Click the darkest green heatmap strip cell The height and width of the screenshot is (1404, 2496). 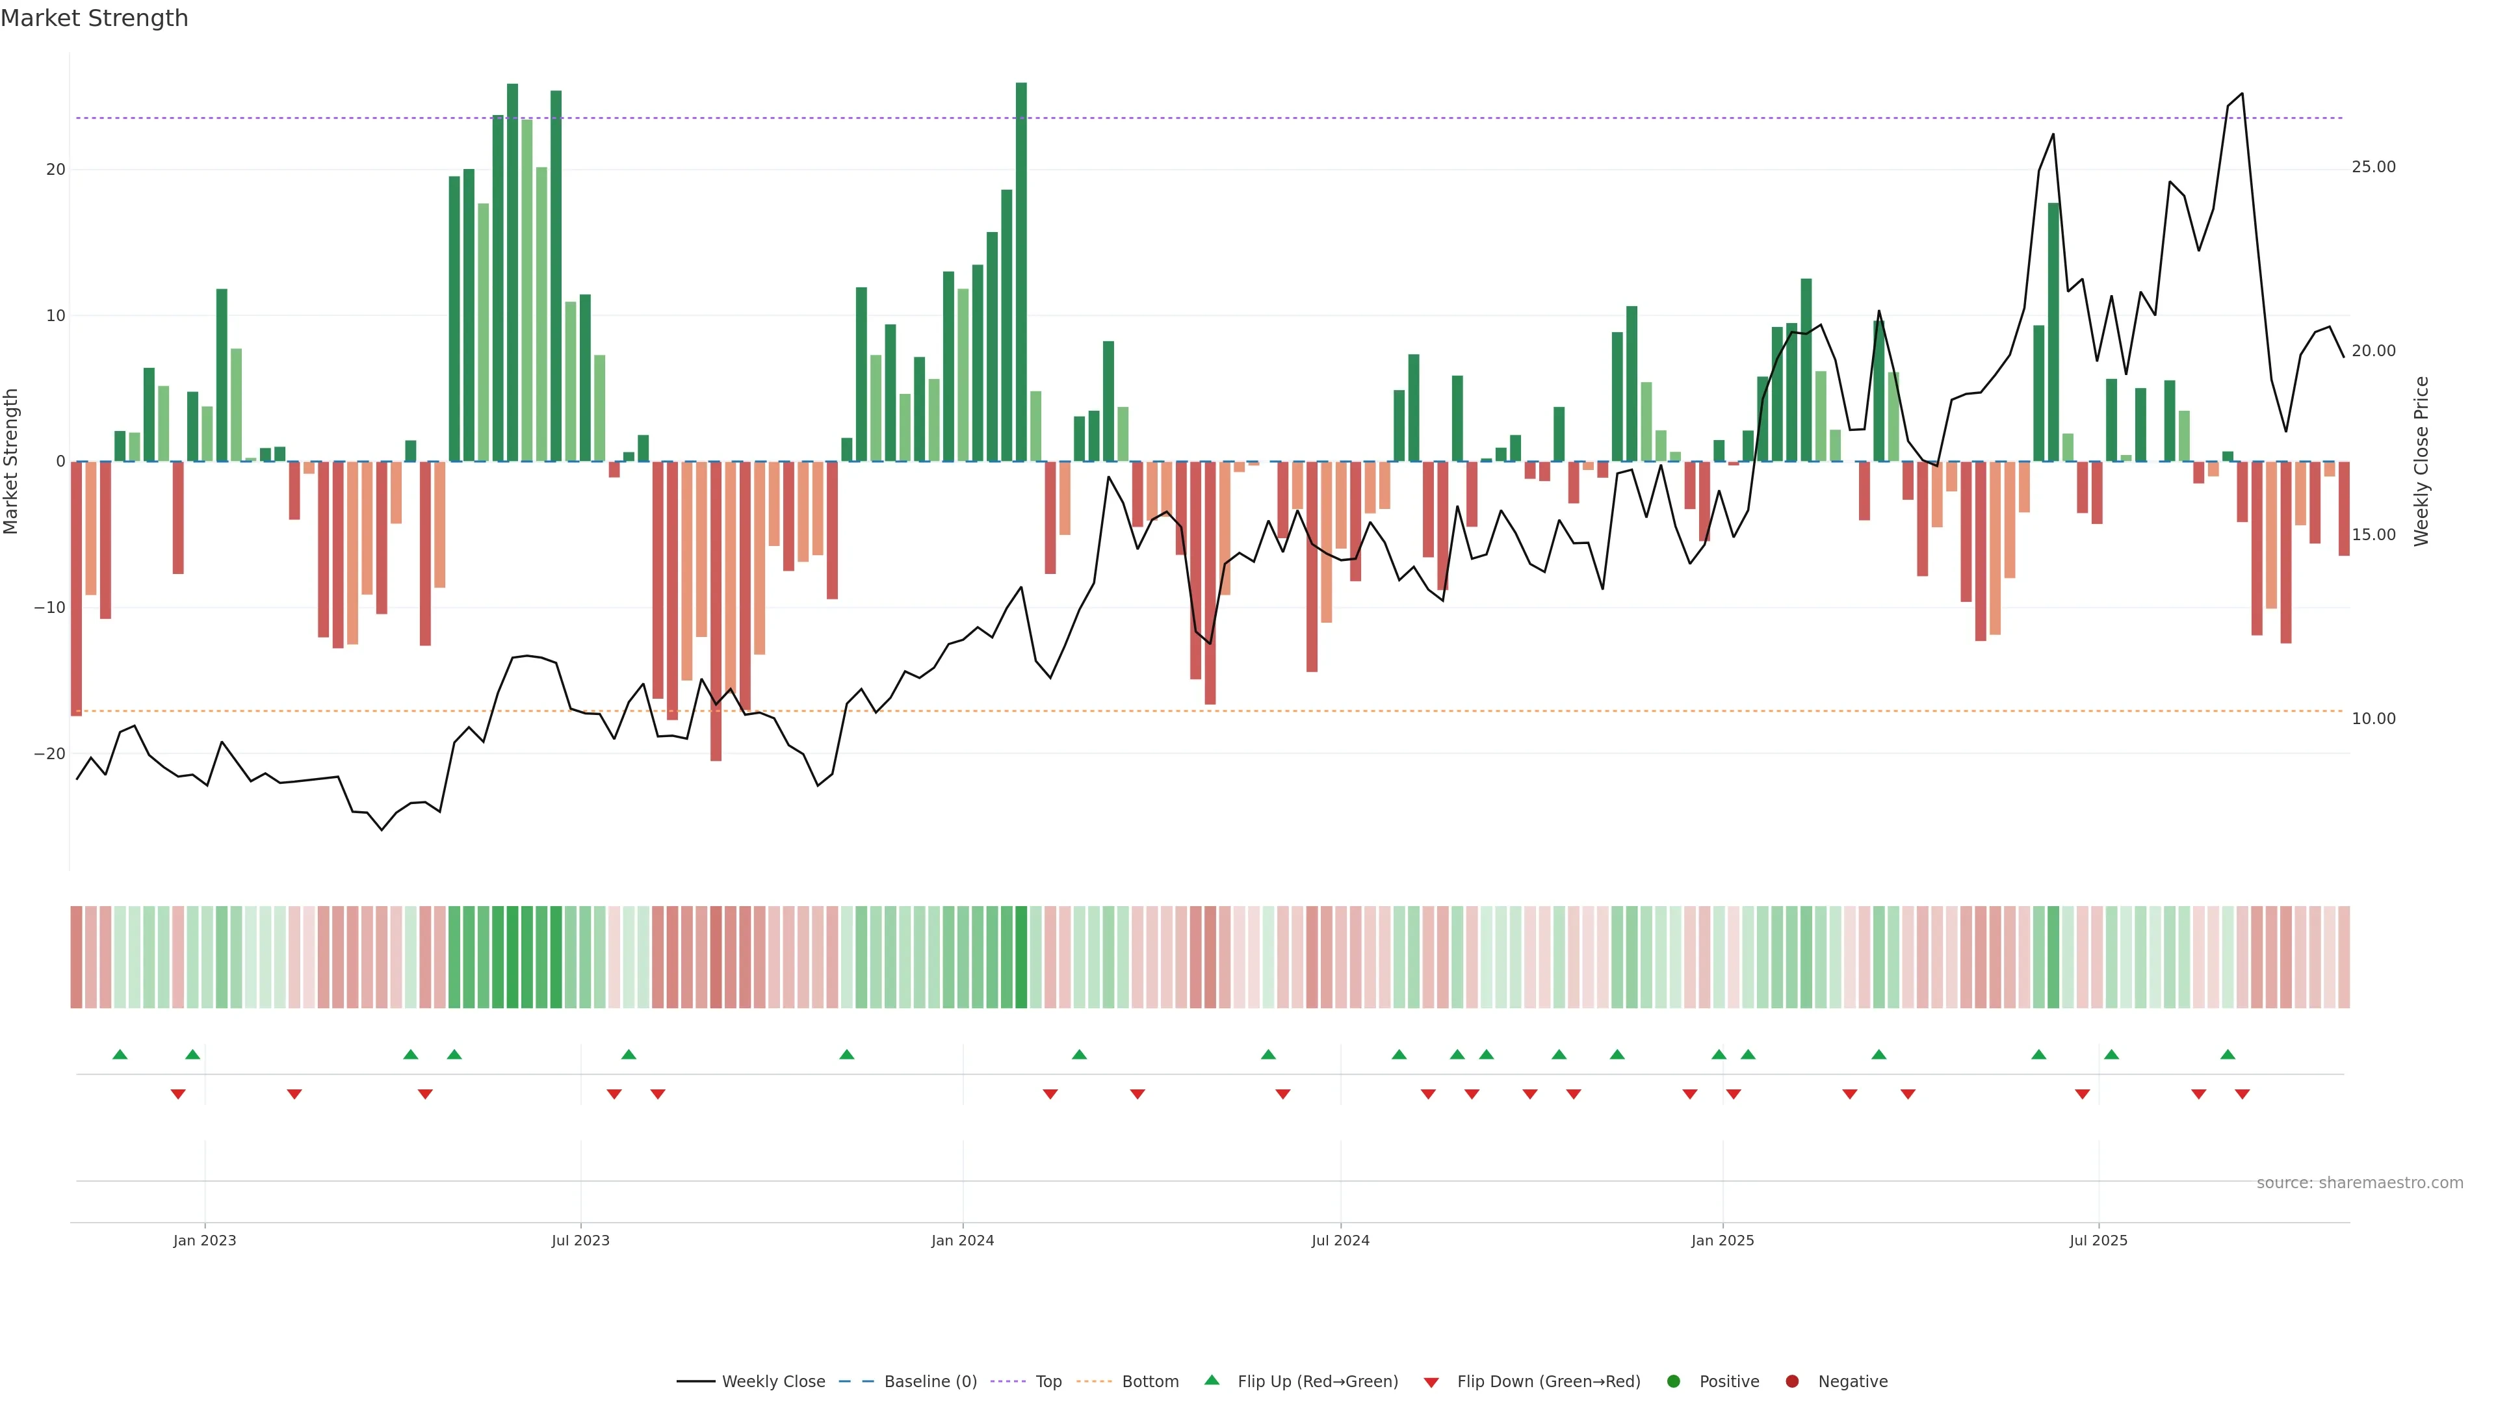tap(1021, 957)
